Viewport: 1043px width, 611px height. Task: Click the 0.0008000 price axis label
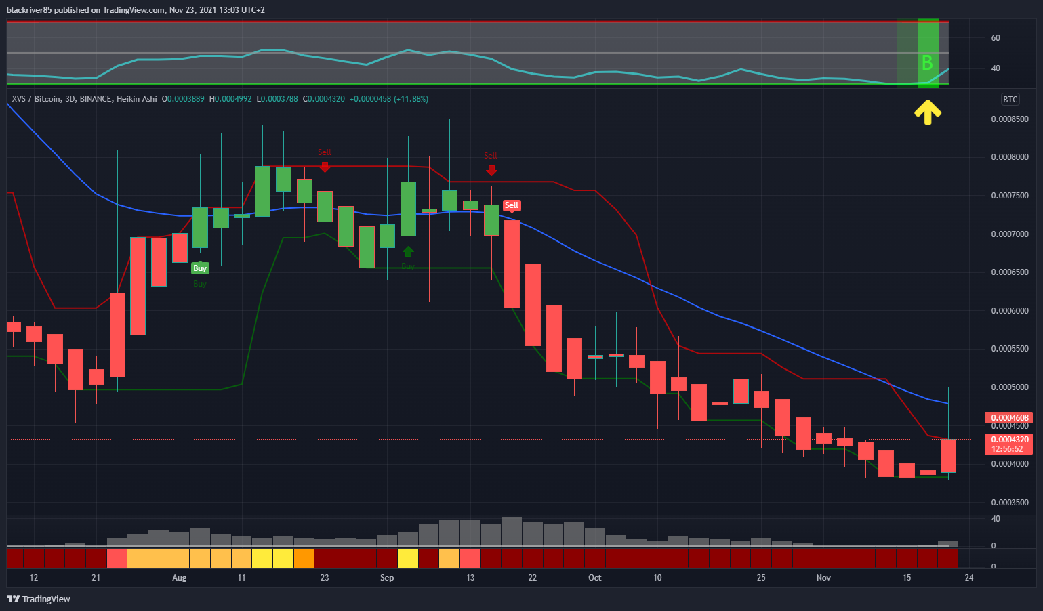1009,157
